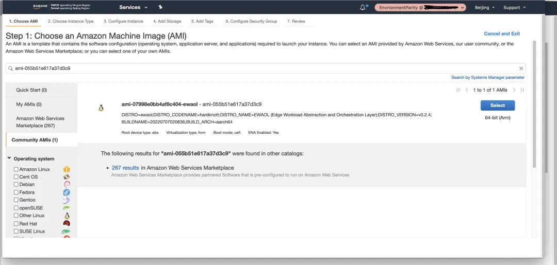This screenshot has height=265, width=557.
Task: Go to 5. Add Tags step
Action: (x=202, y=21)
